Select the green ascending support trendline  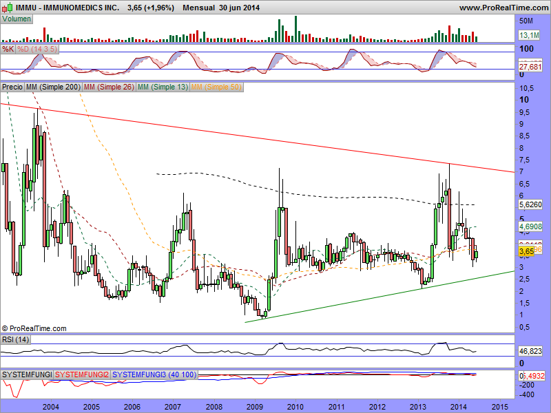tap(380, 297)
